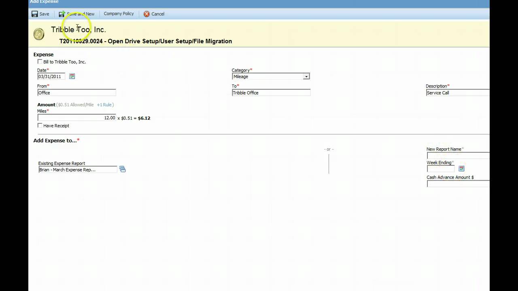
Task: Click the To field containing Tribble Office
Action: pyautogui.click(x=271, y=93)
